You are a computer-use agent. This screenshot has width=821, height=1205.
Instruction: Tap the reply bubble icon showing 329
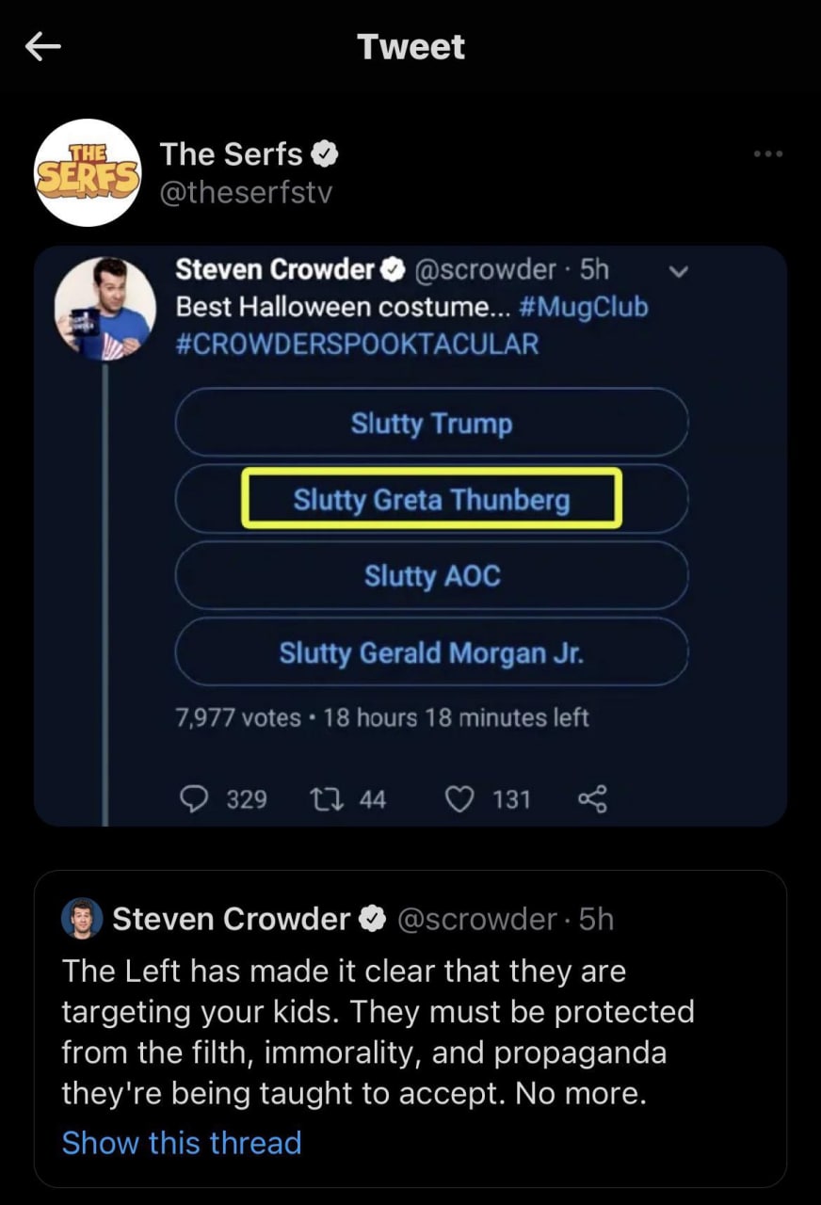pos(196,799)
